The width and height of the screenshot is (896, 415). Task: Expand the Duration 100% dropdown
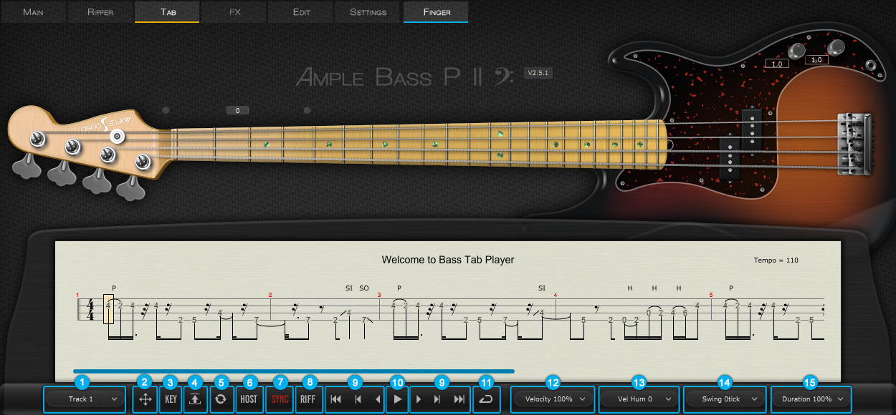coord(812,399)
